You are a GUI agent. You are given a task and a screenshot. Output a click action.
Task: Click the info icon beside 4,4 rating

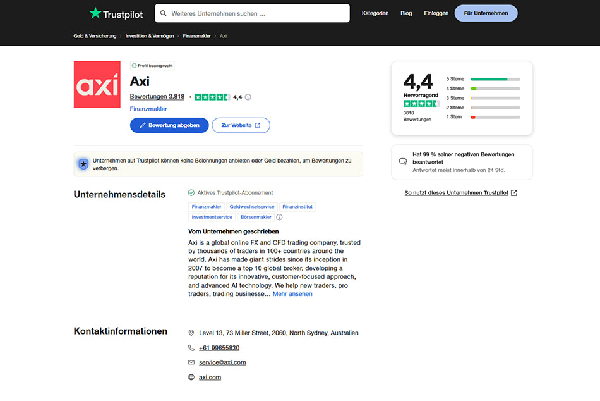248,97
